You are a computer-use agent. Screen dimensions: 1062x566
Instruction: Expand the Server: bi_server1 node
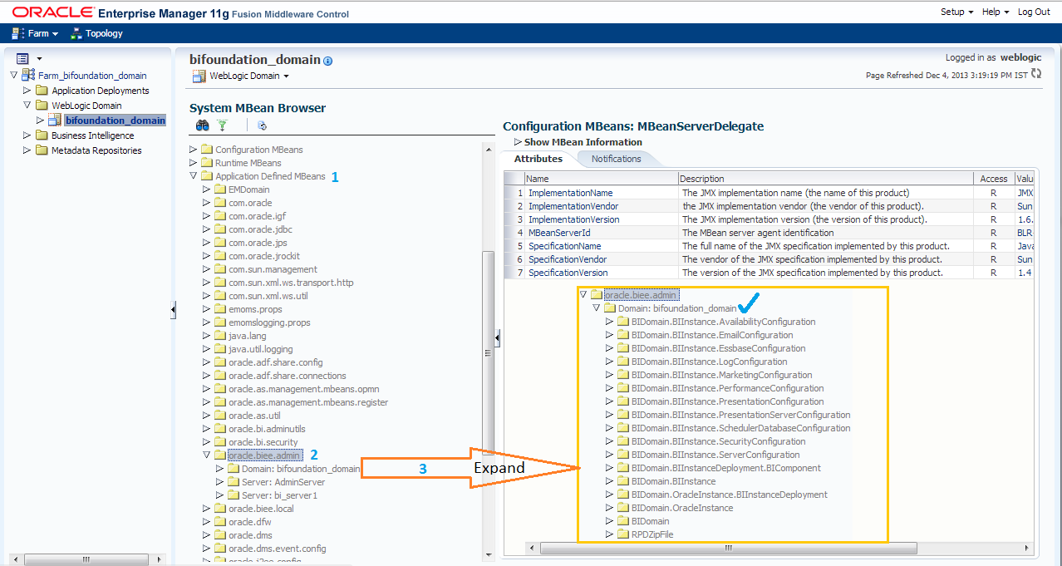pyautogui.click(x=220, y=495)
